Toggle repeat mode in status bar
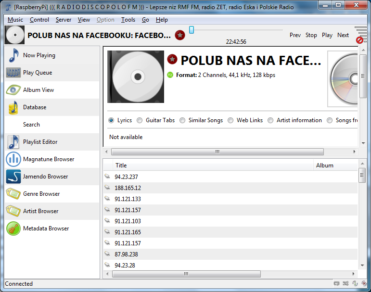Image resolution: width=371 pixels, height=292 pixels. (336, 283)
